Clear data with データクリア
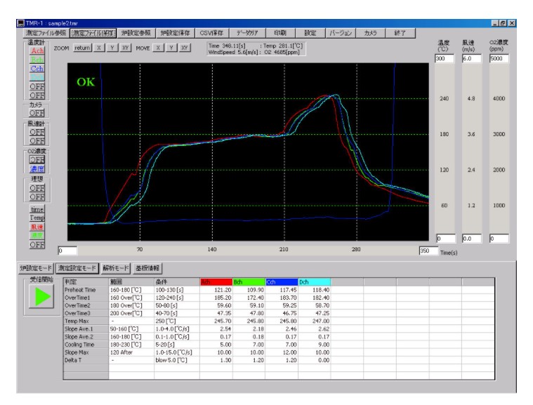The width and height of the screenshot is (533, 405). tap(247, 33)
